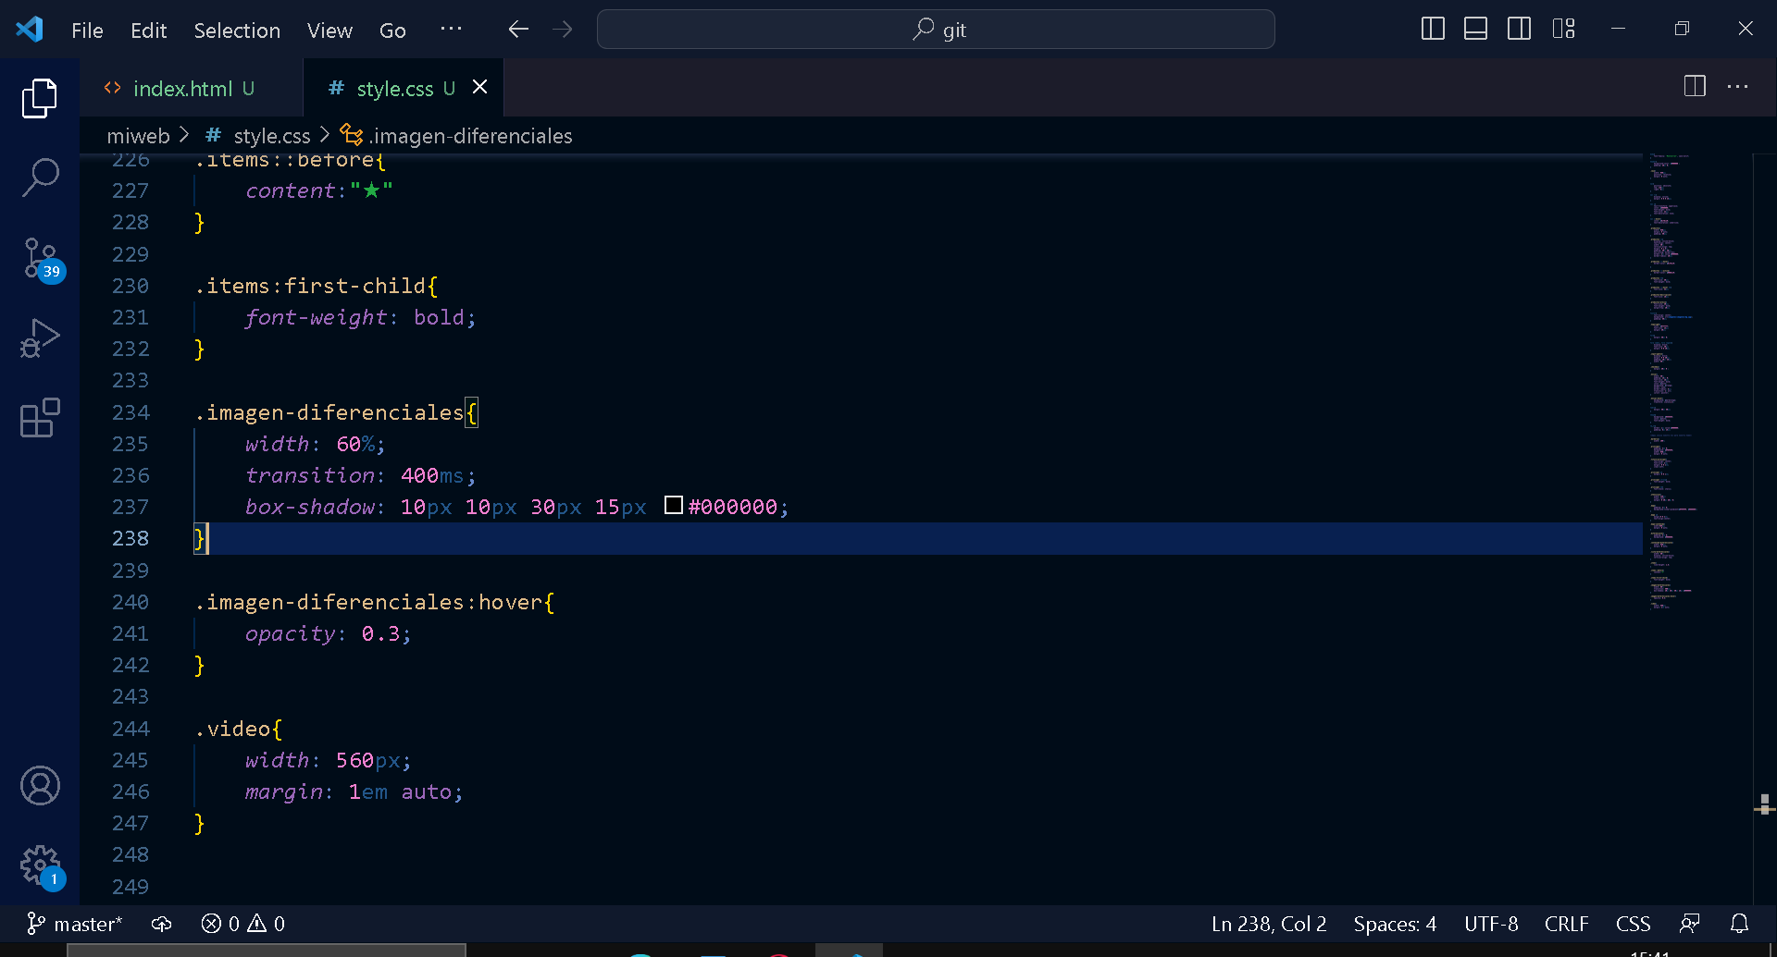Expand the hidden menu bar items
1777x957 pixels.
pos(451,30)
